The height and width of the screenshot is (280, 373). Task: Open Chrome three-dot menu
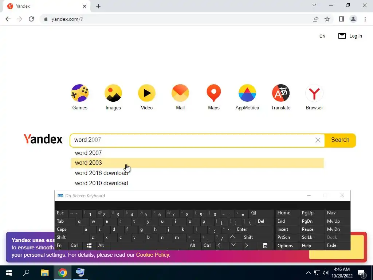365,19
